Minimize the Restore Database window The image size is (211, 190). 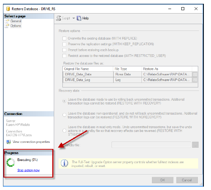[x=170, y=9]
